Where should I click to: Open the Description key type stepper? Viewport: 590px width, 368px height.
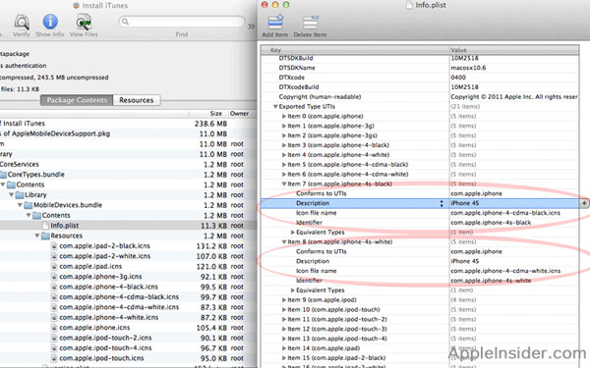point(442,203)
